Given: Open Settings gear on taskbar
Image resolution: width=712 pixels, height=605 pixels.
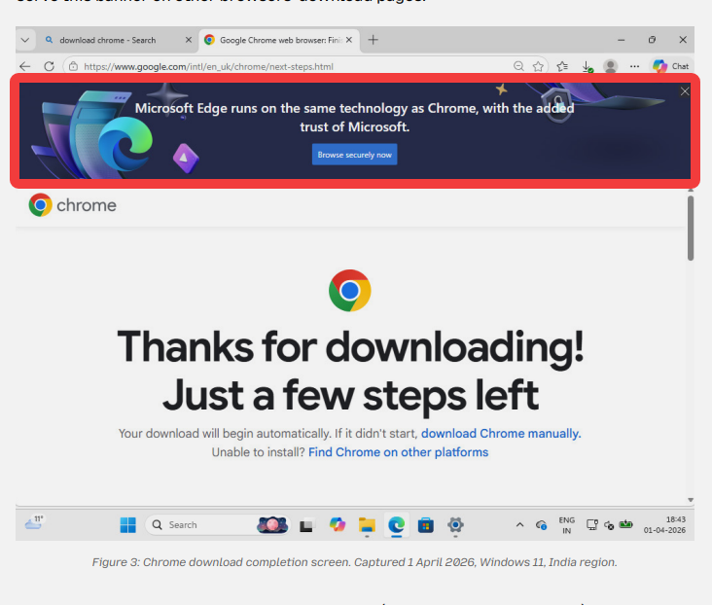Looking at the screenshot, I should [x=455, y=525].
